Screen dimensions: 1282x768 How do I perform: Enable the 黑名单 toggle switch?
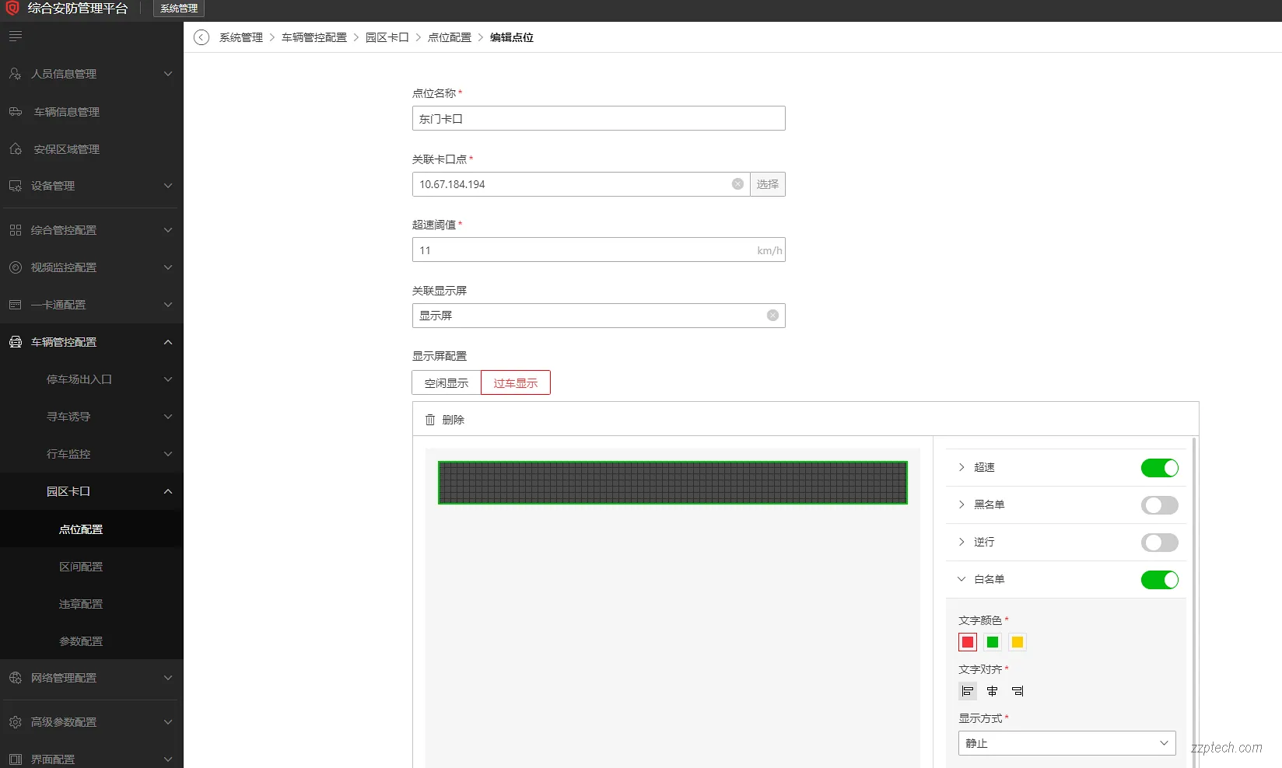pos(1159,505)
